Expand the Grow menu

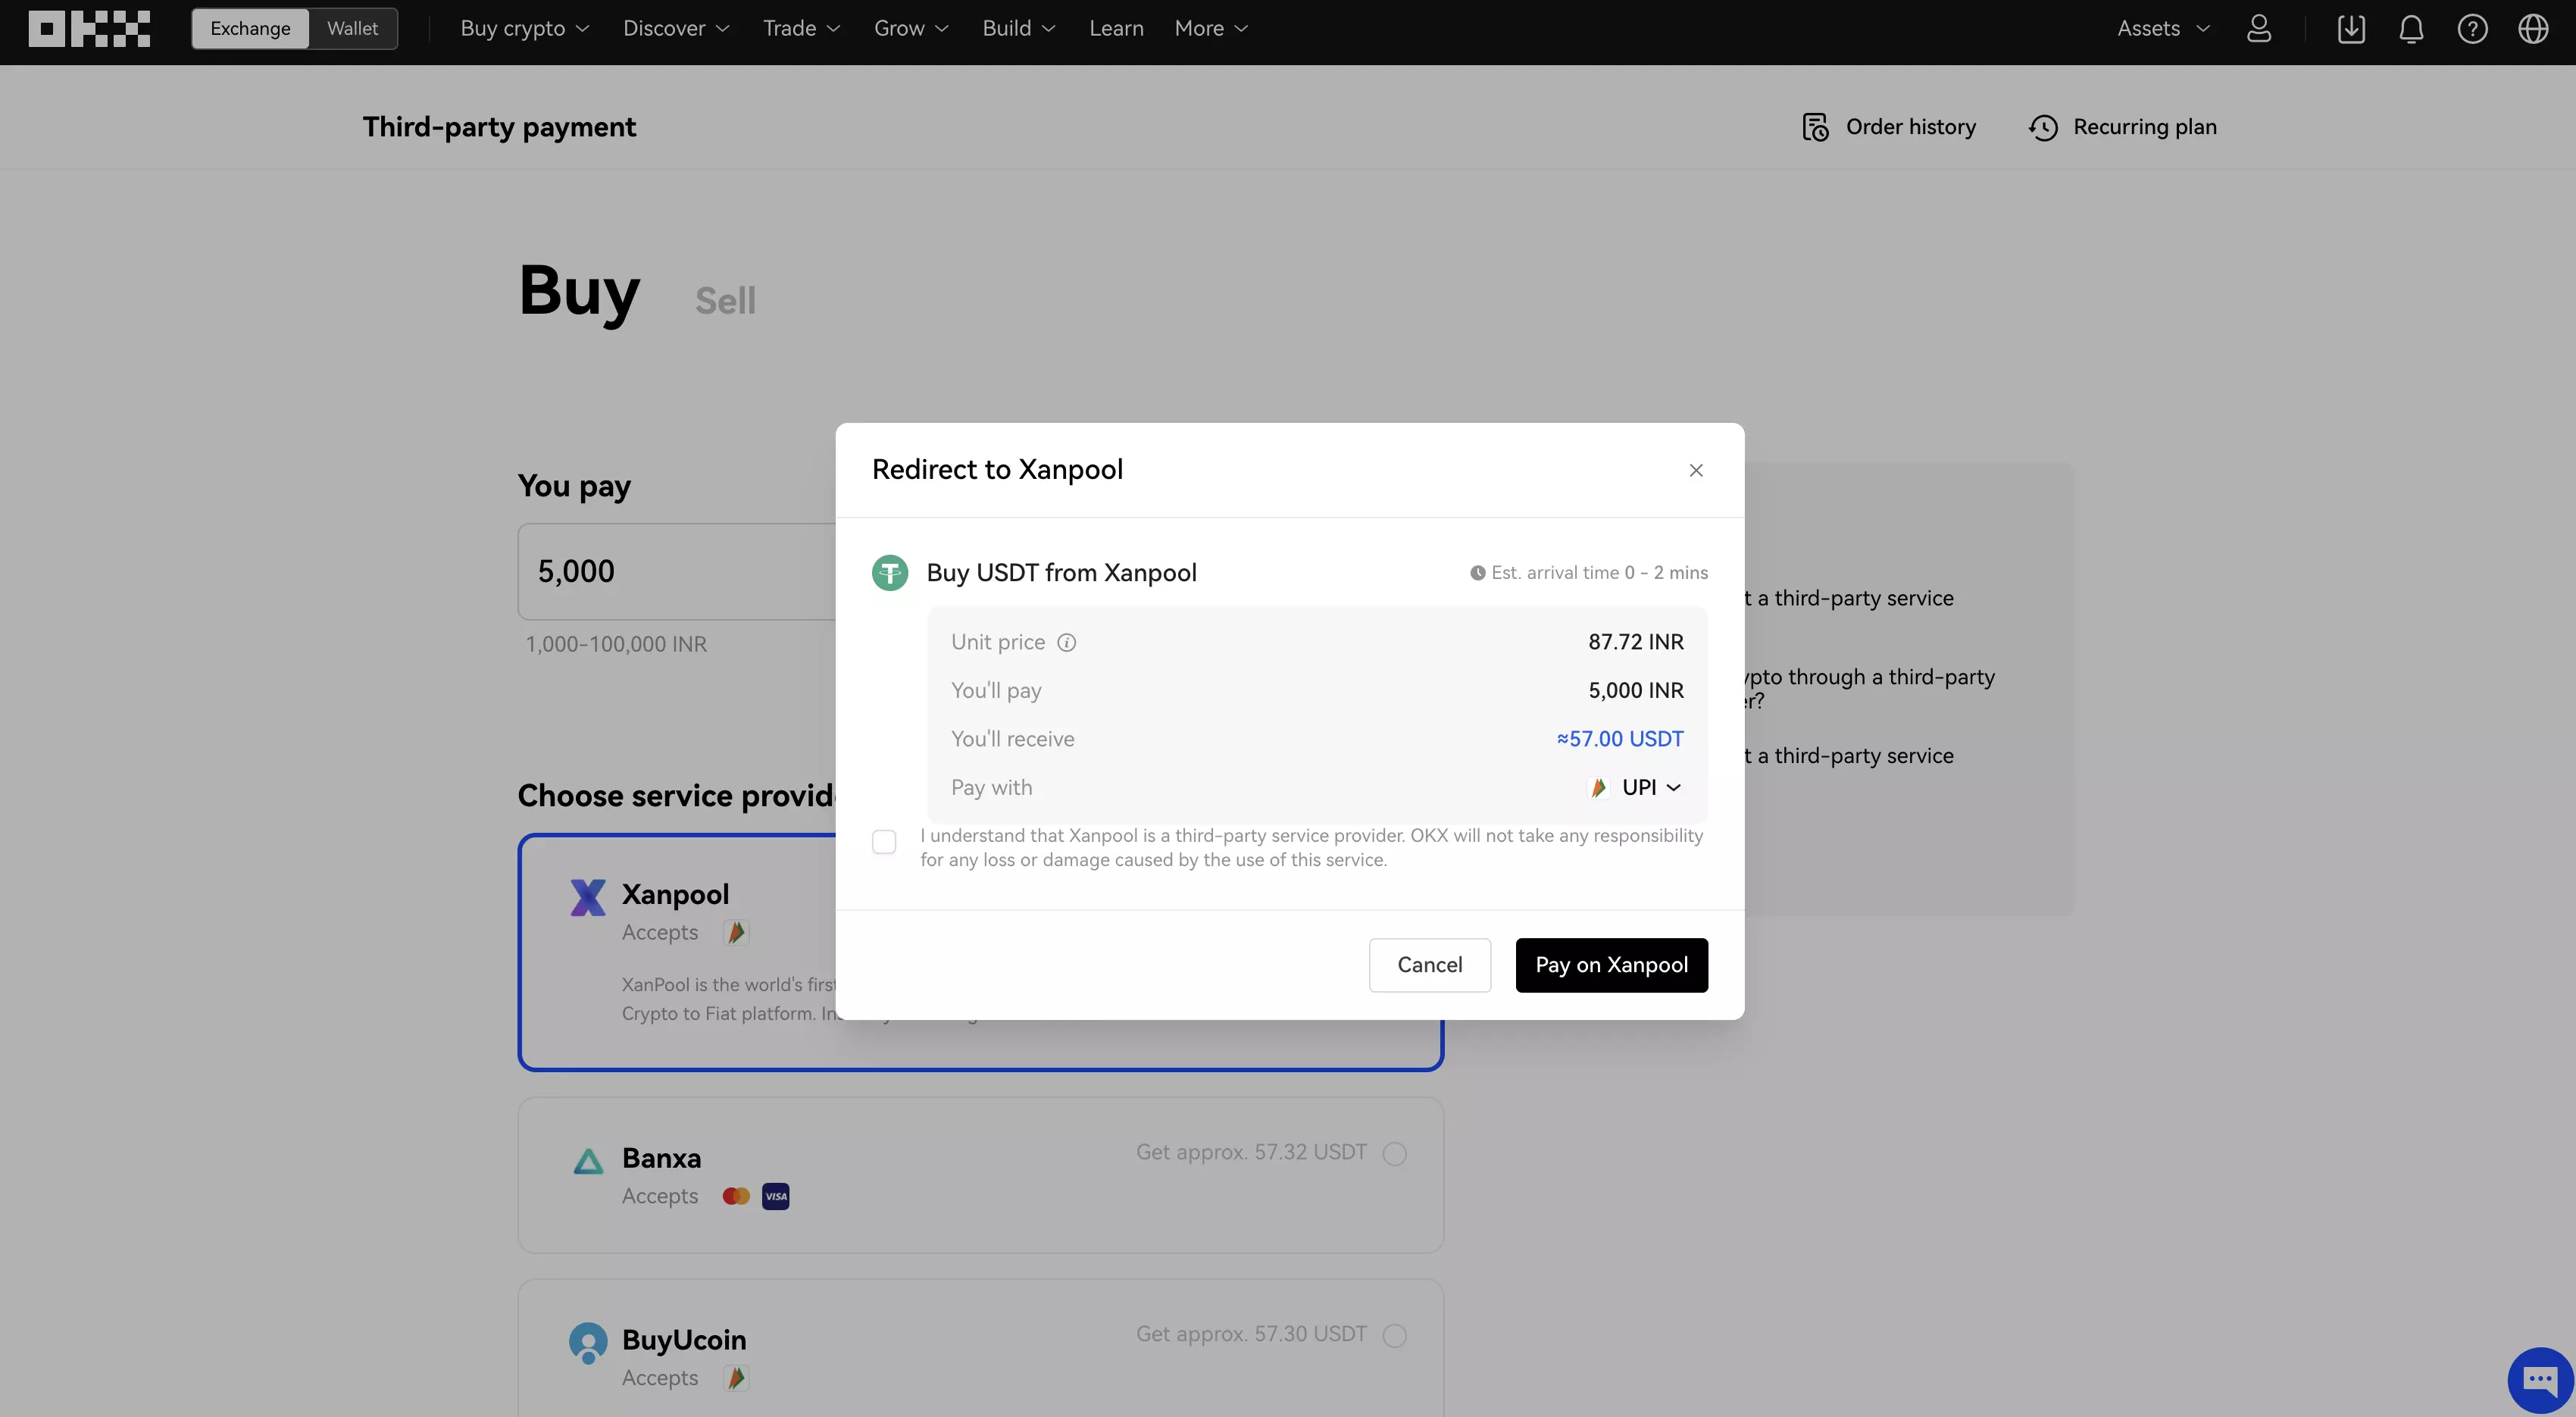coord(911,29)
